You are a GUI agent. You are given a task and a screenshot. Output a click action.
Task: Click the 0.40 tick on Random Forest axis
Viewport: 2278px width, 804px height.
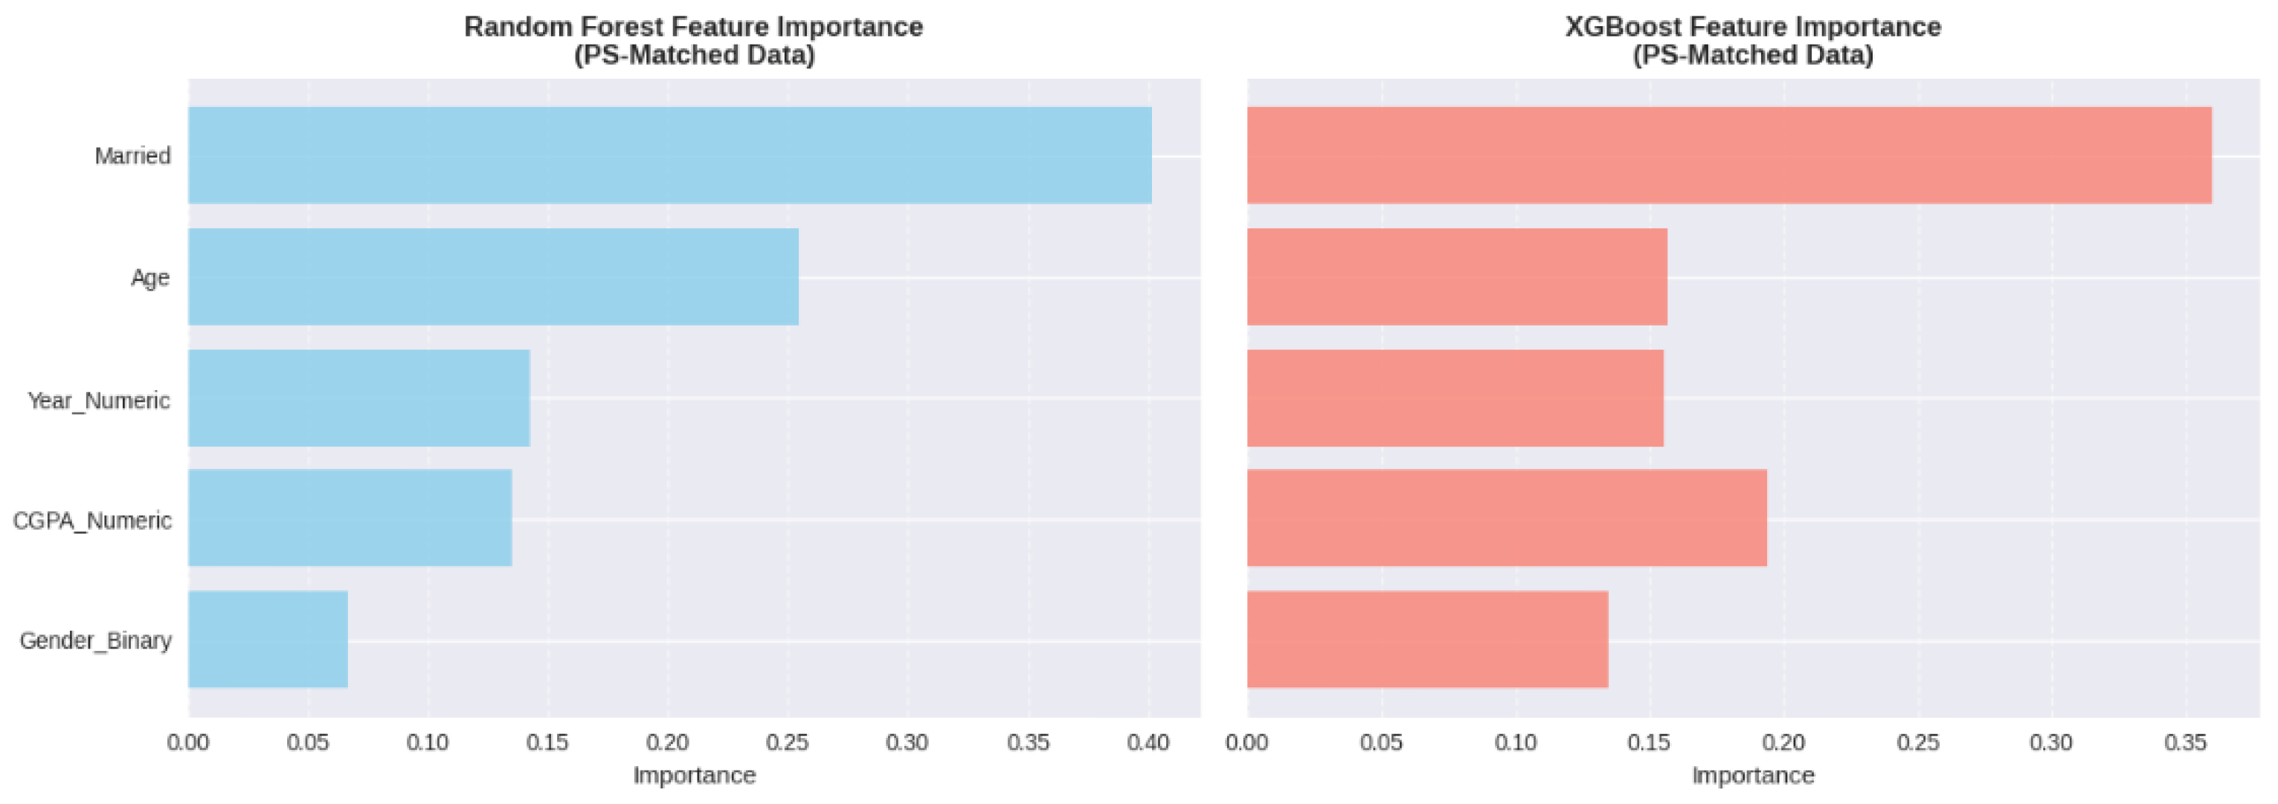click(x=1148, y=742)
